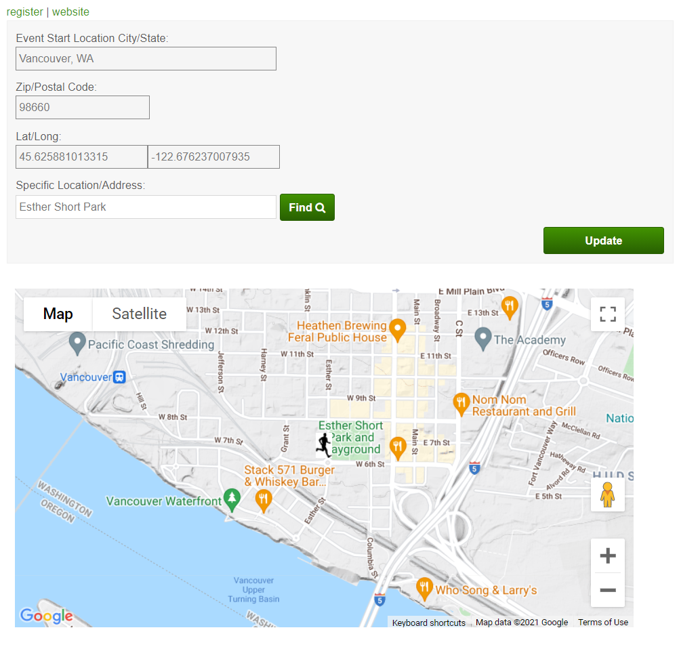Screen dimensions: 679x651
Task: Click the Pacific Coast Shredding label
Action: (151, 345)
